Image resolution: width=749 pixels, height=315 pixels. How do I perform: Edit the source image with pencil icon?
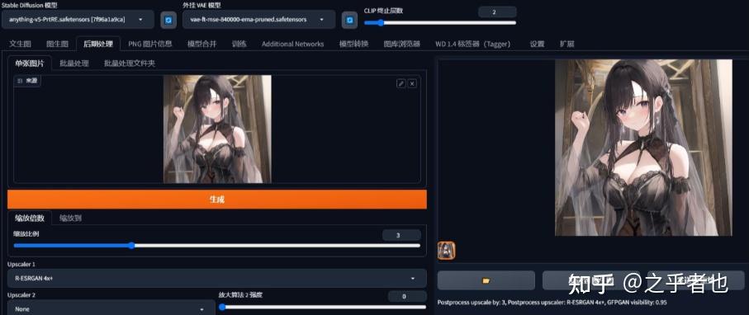401,83
